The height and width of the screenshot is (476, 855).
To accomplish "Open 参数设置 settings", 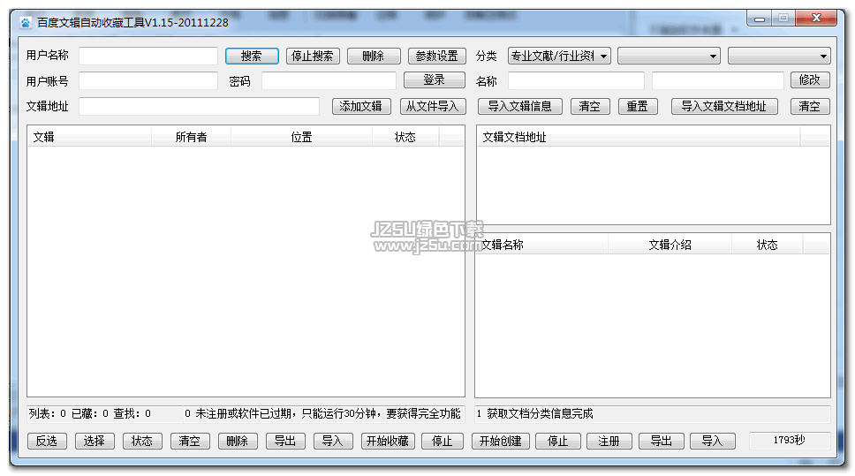I will [x=436, y=56].
